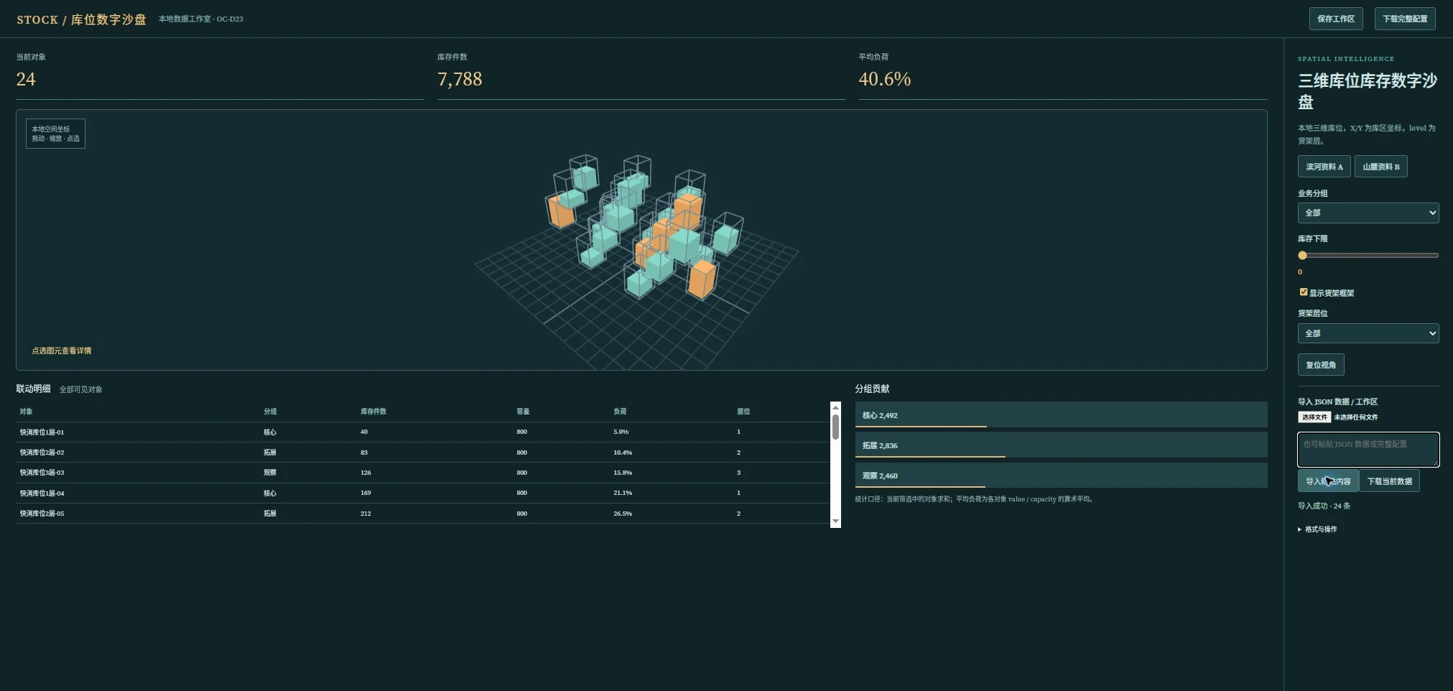The image size is (1453, 691).
Task: Click the 核心 2,492 contribution bar
Action: 1061,415
